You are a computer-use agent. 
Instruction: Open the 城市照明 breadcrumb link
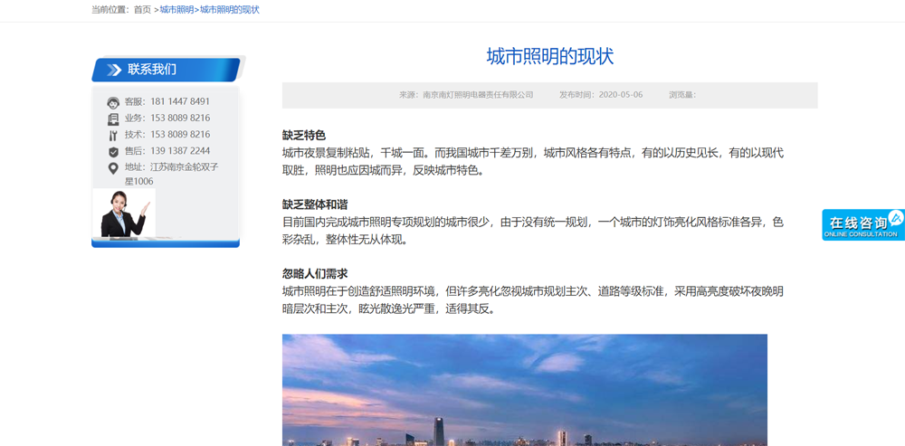tap(176, 10)
